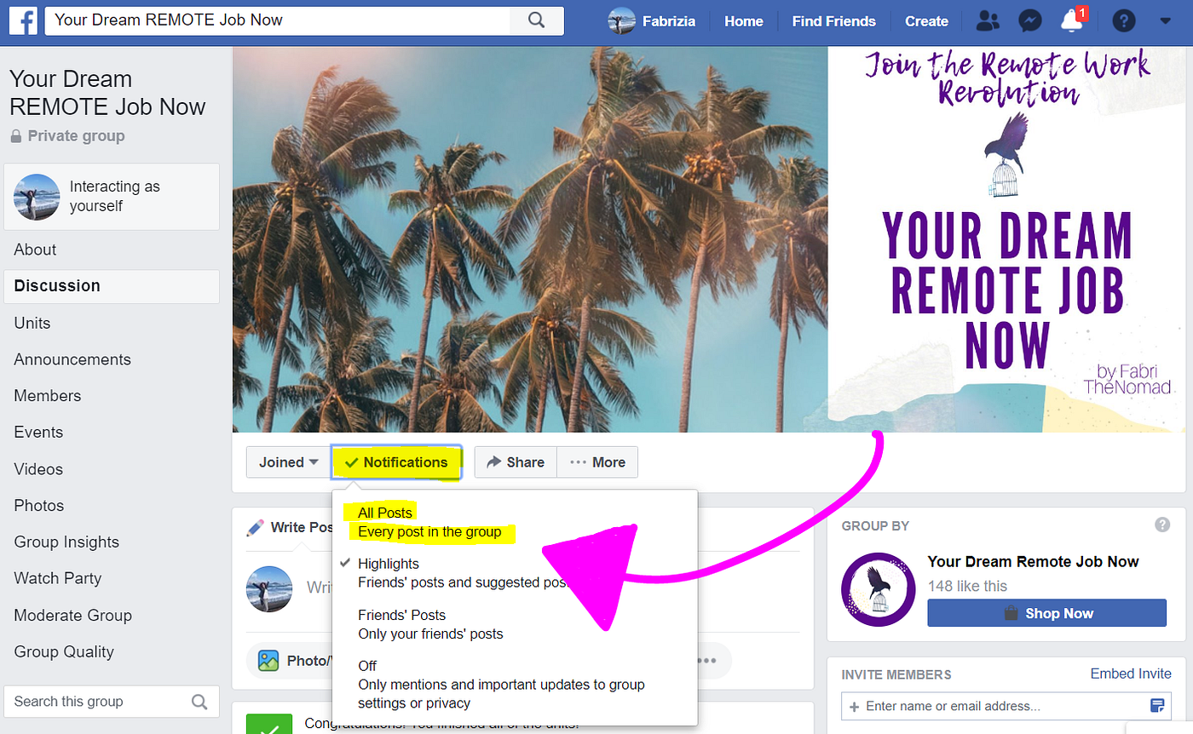This screenshot has height=734, width=1193.
Task: Open the Joined dropdown
Action: tap(288, 462)
